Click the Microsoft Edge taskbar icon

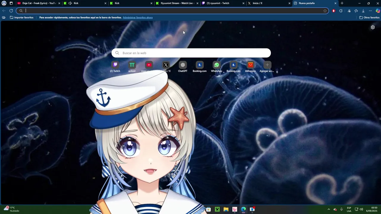pyautogui.click(x=243, y=209)
